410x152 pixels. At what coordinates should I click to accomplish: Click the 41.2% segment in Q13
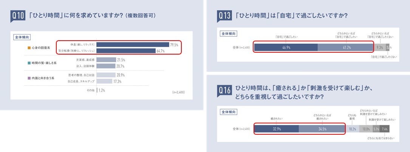(345, 47)
